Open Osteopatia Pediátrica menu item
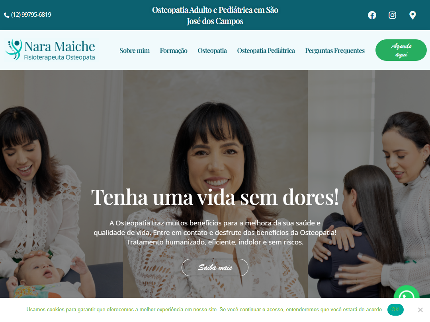This screenshot has width=430, height=322. click(266, 50)
